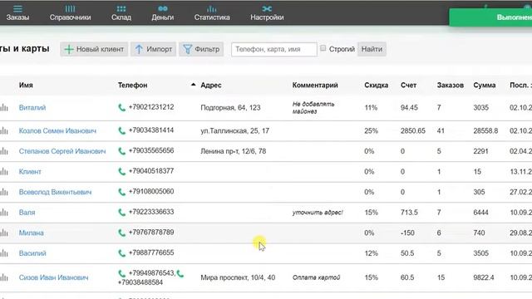Focus the Телефон, карта, имя search field
This screenshot has width=532, height=299.
(274, 50)
